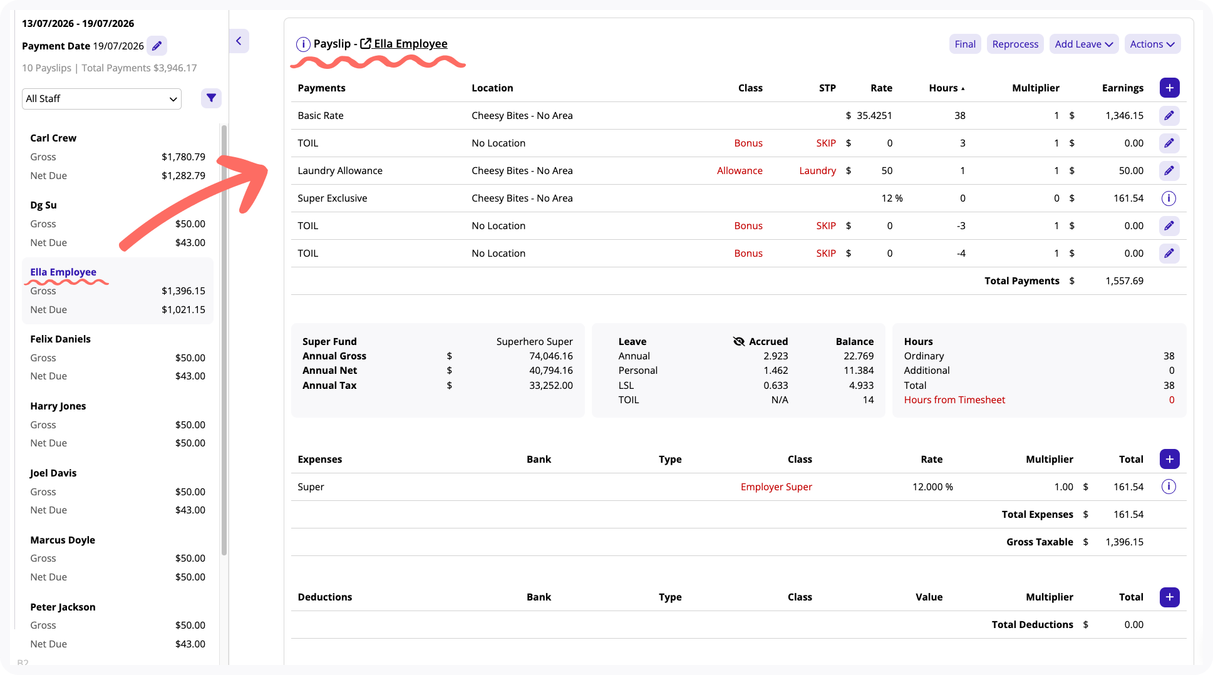Viewport: 1213px width, 675px height.
Task: Click Carl Crew gross $1,780.79
Action: point(183,157)
